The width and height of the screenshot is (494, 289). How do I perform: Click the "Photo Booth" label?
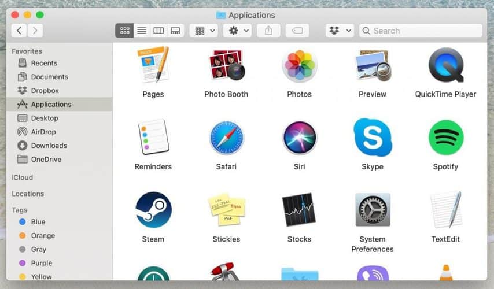[x=226, y=94]
